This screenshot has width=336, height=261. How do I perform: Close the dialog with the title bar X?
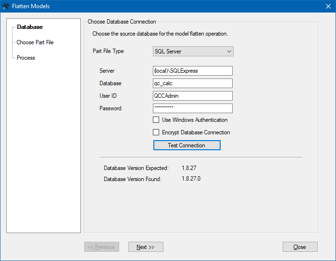(x=328, y=6)
